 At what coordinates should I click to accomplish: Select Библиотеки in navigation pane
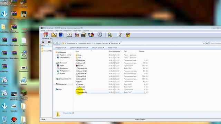(x=63, y=63)
